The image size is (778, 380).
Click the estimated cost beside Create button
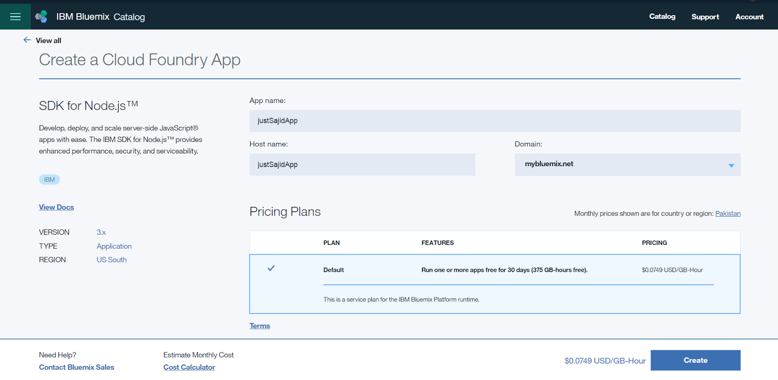605,361
